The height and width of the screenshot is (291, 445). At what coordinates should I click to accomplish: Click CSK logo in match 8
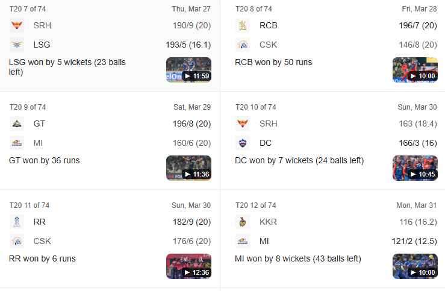click(x=243, y=45)
